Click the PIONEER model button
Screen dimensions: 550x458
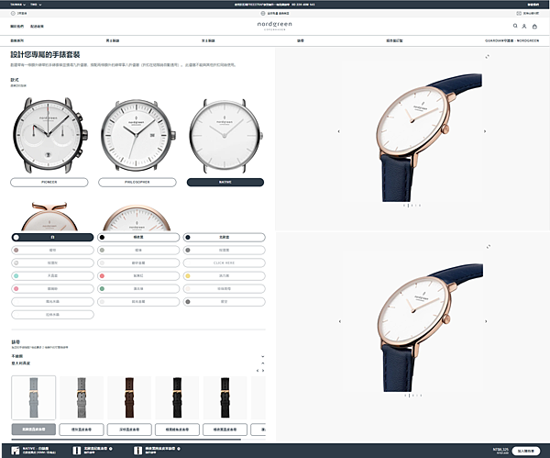coord(49,183)
